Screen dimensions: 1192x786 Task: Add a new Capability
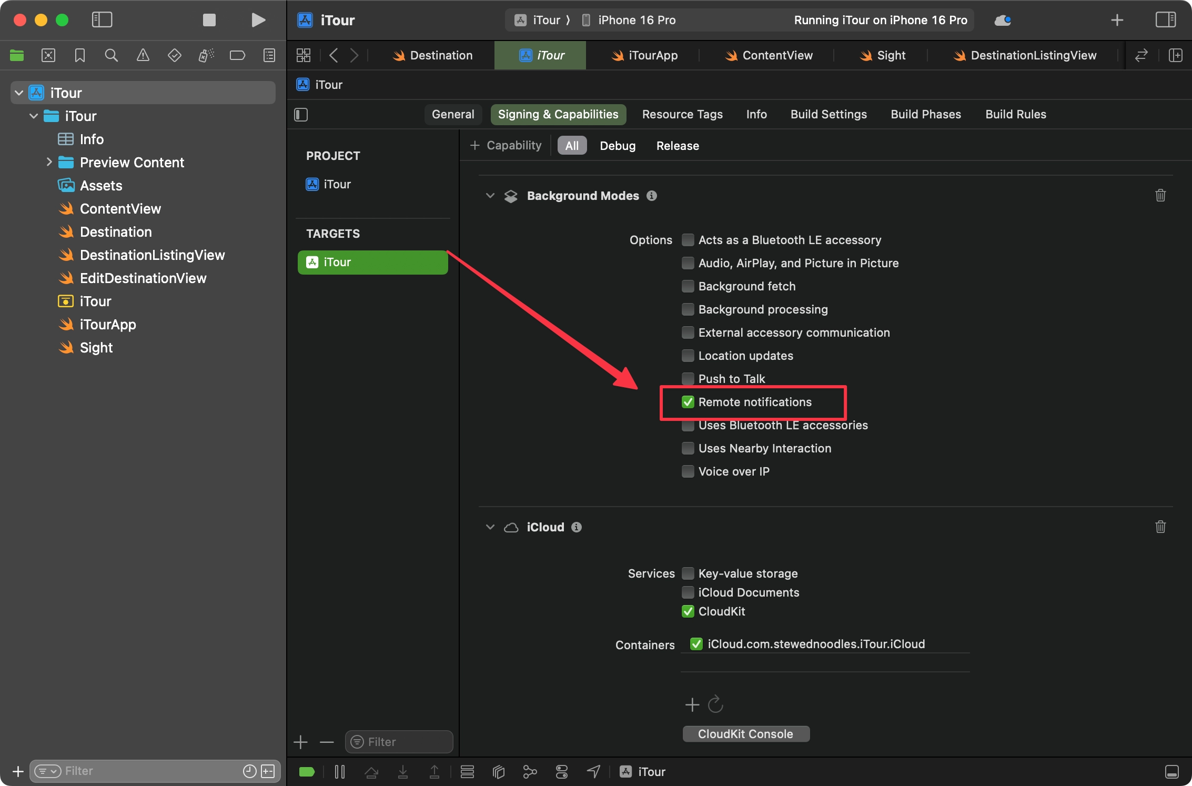click(506, 145)
